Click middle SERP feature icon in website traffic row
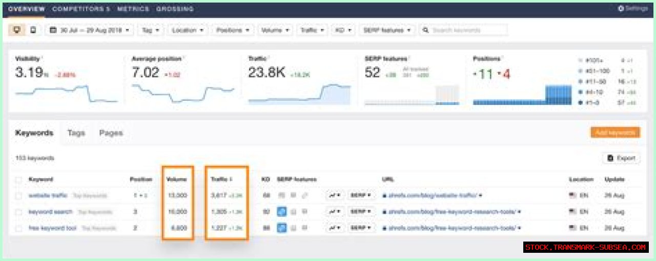Screen dimensions: 656x261 click(x=294, y=195)
